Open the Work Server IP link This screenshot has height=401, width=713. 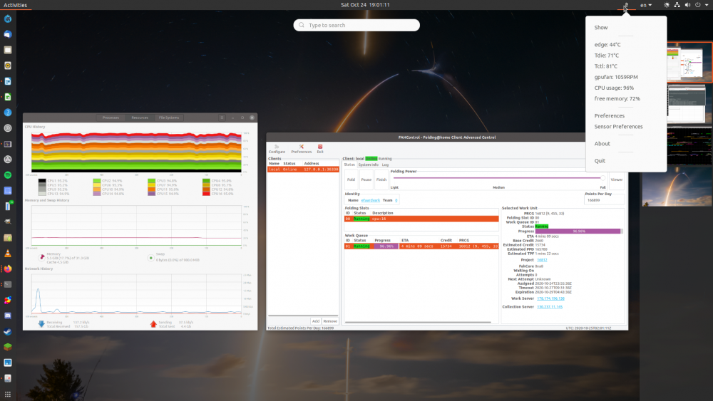tap(550, 299)
